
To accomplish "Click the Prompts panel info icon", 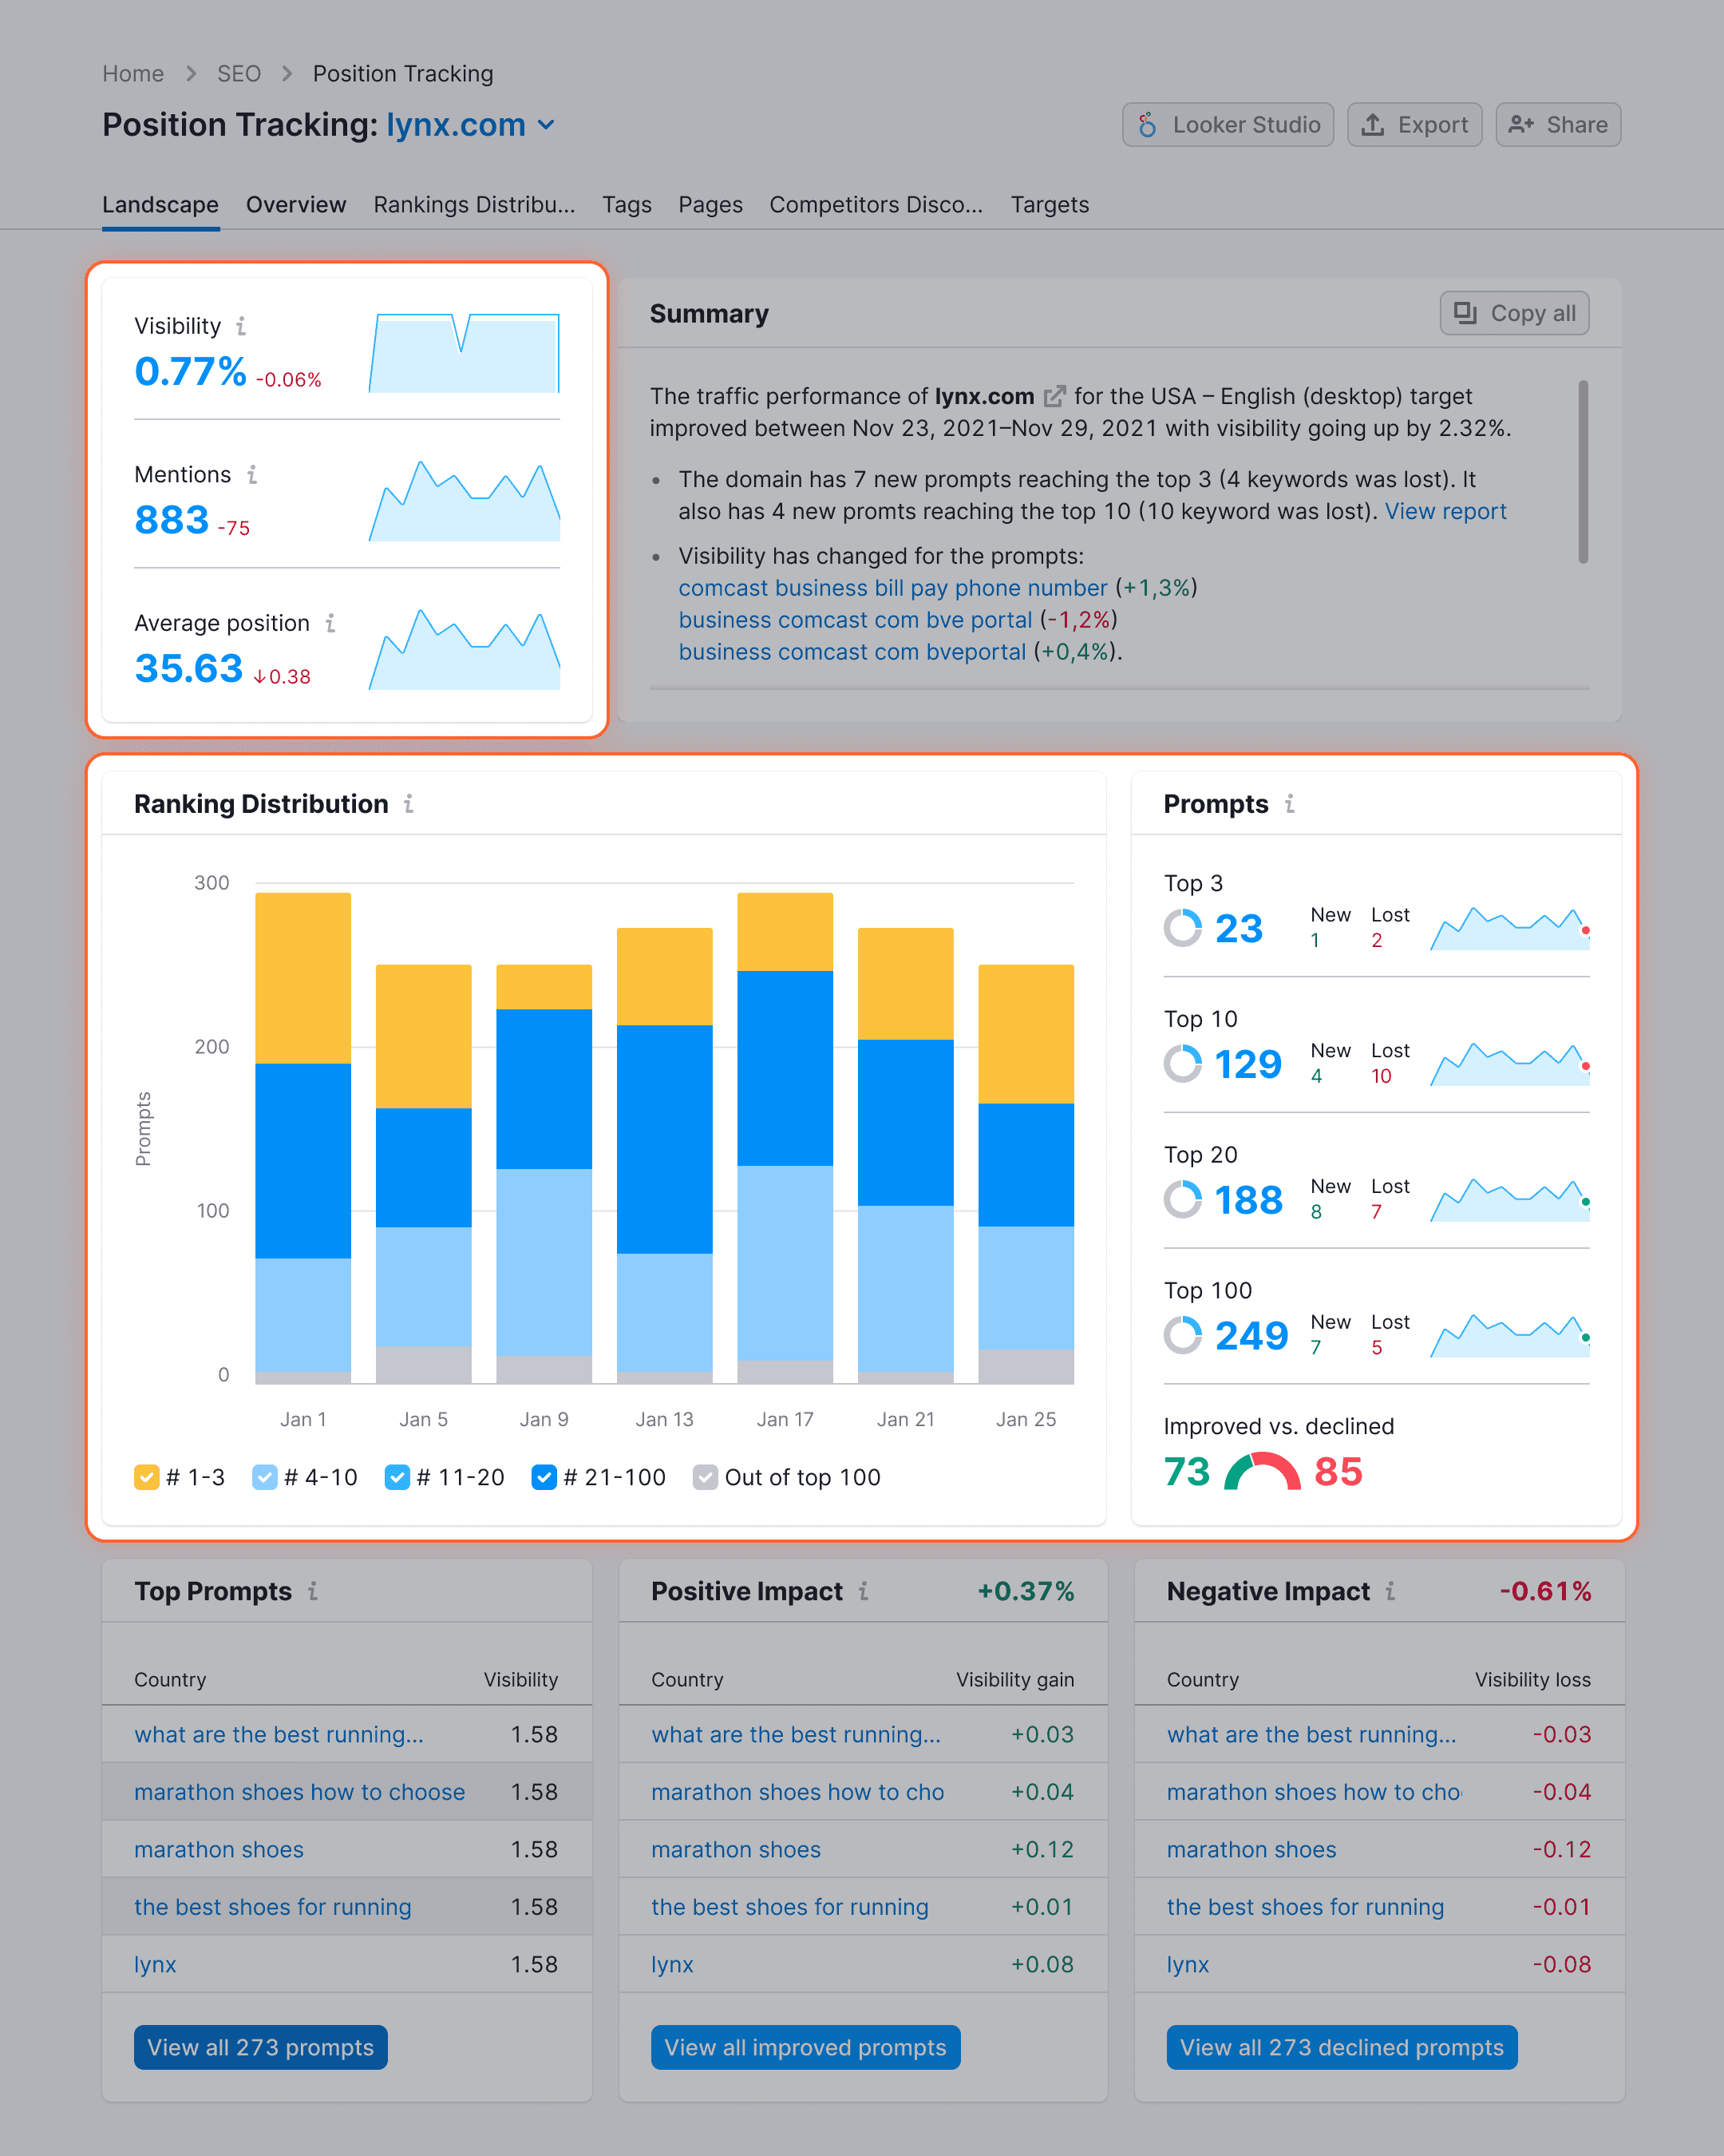I will [x=1289, y=803].
